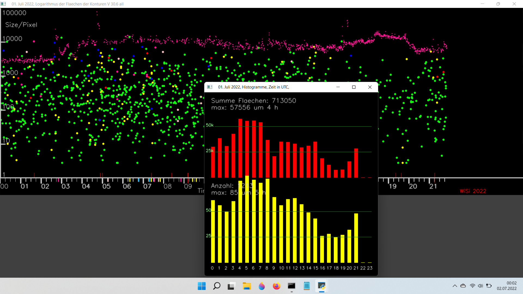Viewport: 523px width, 294px height.
Task: Select the active Python app in taskbar
Action: coord(321,286)
